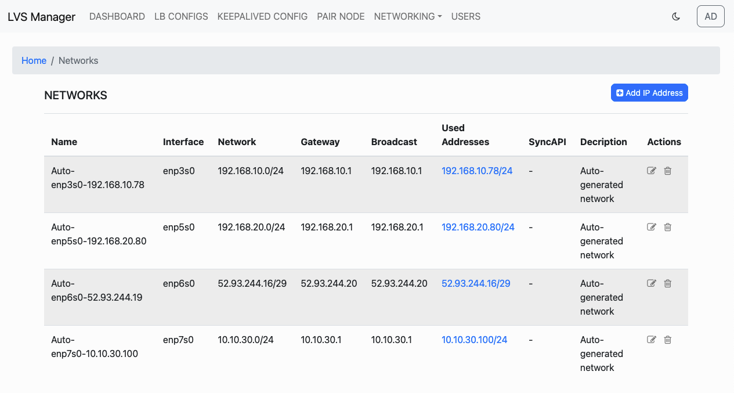This screenshot has height=393, width=734.
Task: Delete the Auto-enp5s0-192.168.20.80 network
Action: tap(668, 227)
